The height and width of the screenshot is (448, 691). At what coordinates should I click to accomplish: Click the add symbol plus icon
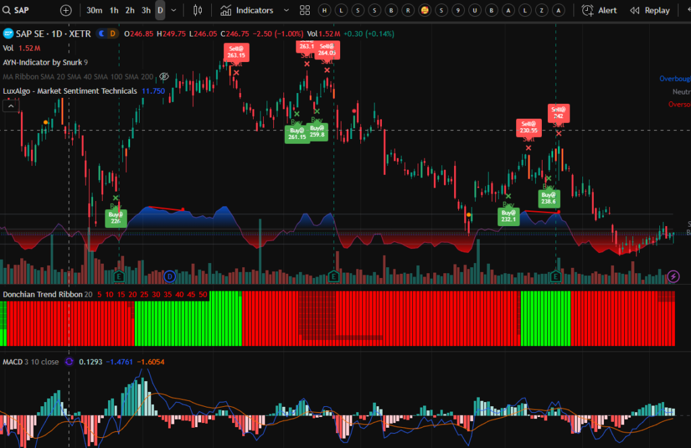(65, 10)
